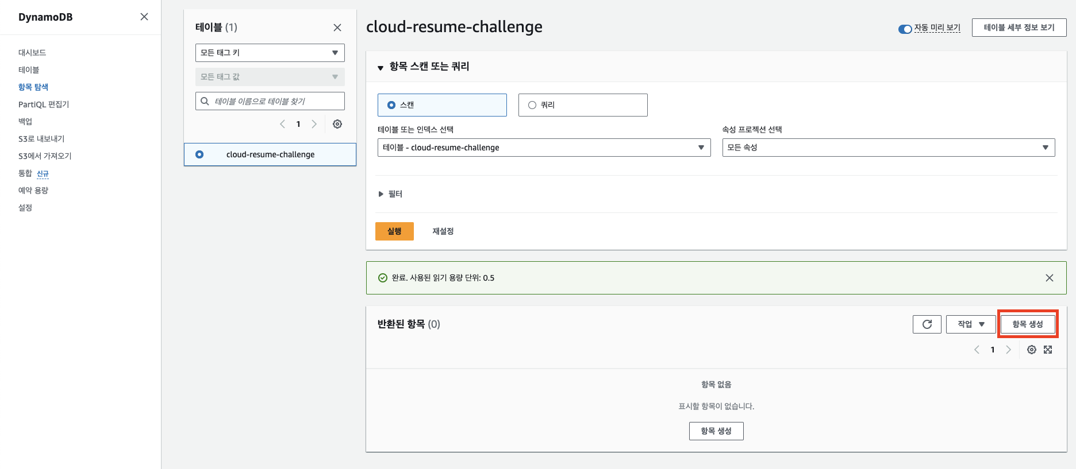Click page number 1 in table list
Viewport: 1076px width, 469px height.
(x=298, y=124)
